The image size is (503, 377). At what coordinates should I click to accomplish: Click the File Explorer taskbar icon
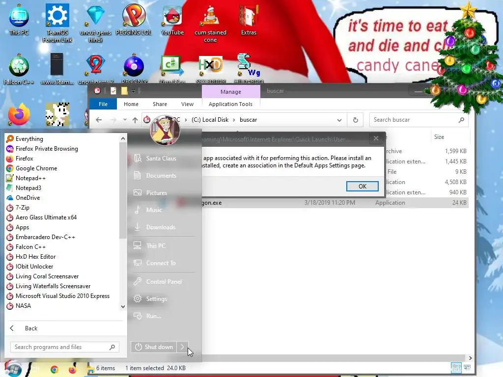[x=90, y=370]
